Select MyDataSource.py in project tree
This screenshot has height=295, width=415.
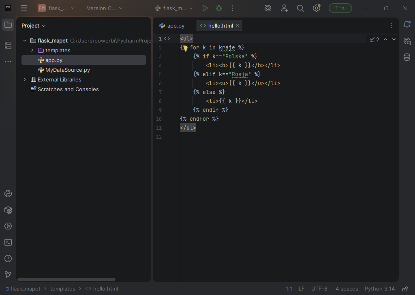click(83, 70)
